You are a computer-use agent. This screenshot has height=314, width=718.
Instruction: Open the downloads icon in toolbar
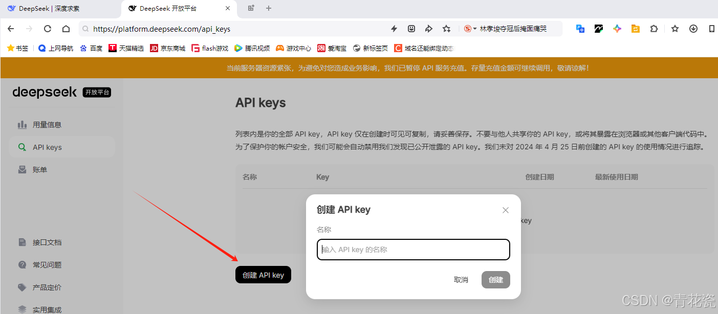click(693, 29)
